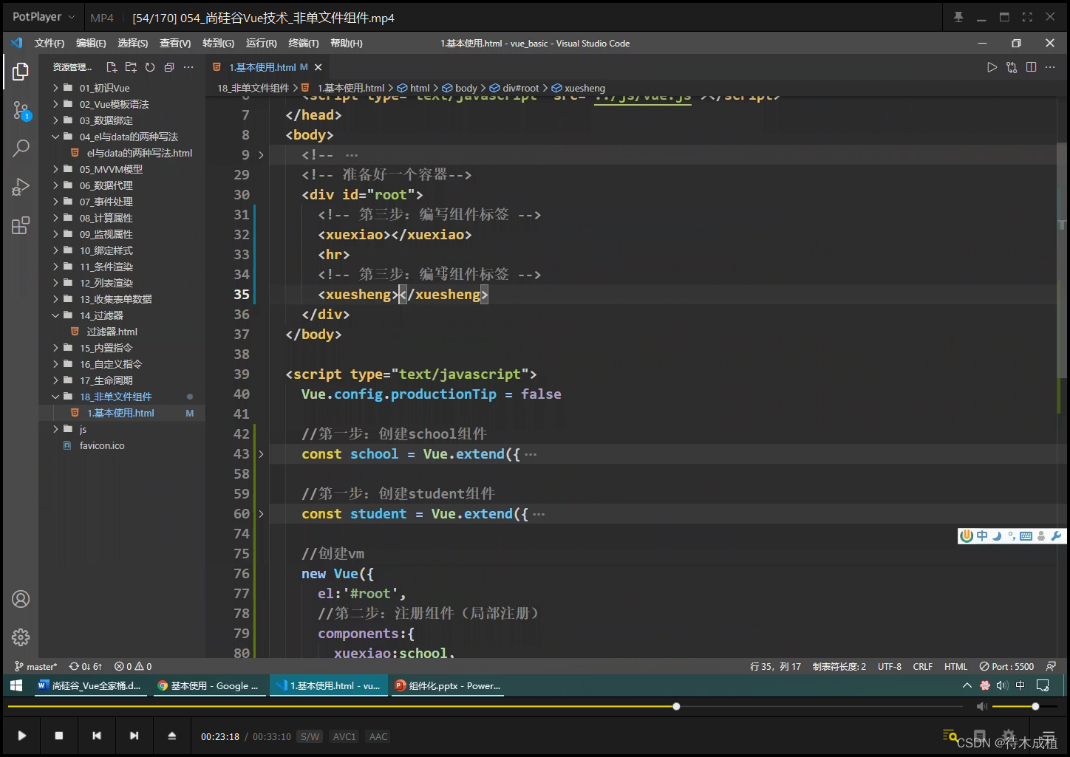The width and height of the screenshot is (1070, 757).
Task: Jump to previous video in playlist
Action: tap(97, 736)
